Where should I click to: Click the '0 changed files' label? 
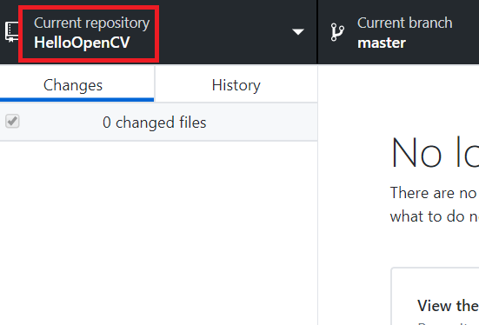[x=154, y=123]
